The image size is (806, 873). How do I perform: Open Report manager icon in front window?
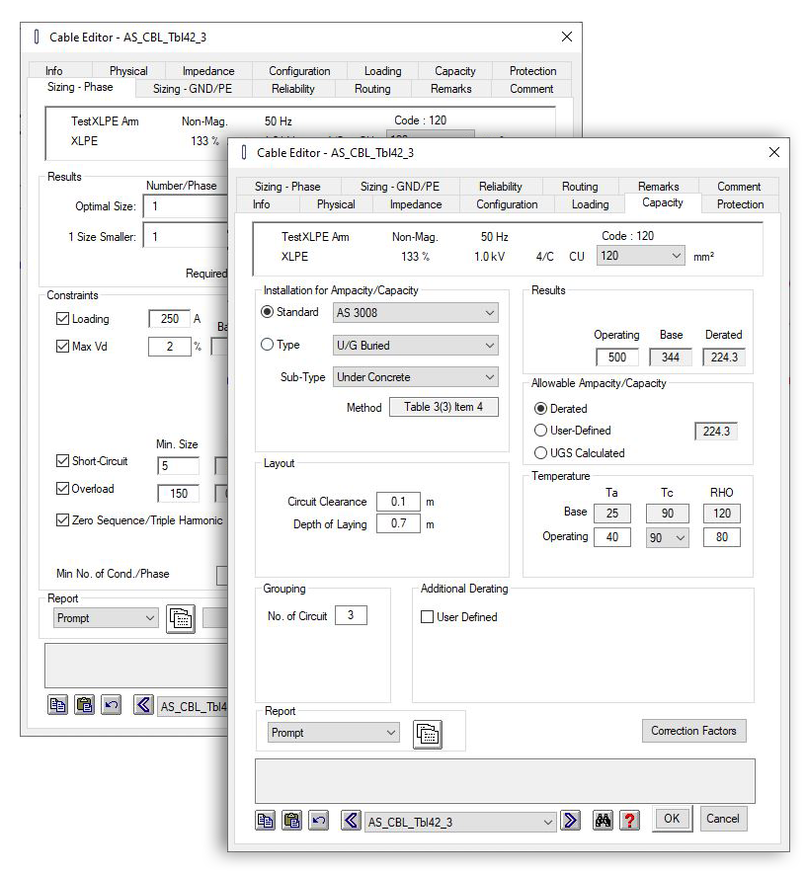(x=428, y=735)
